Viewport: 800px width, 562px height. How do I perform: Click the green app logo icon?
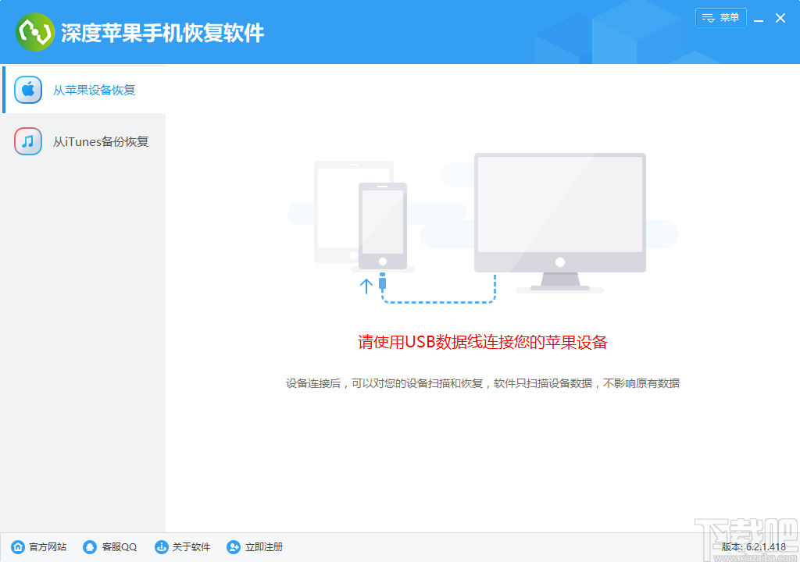34,32
